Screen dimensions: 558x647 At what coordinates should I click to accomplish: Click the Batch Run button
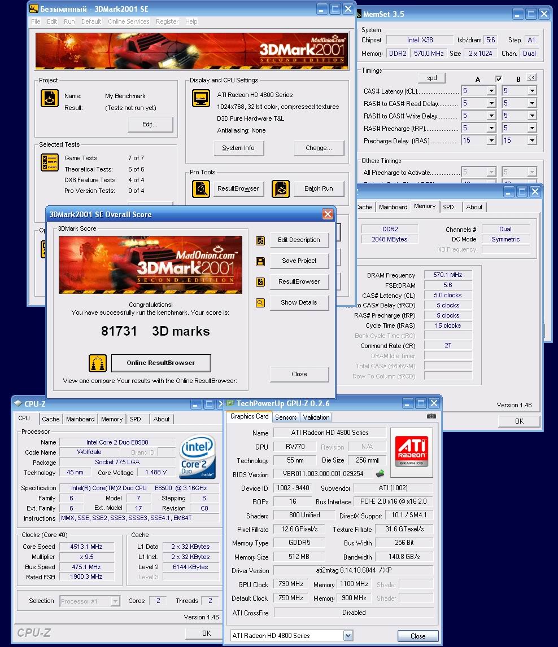pos(319,188)
